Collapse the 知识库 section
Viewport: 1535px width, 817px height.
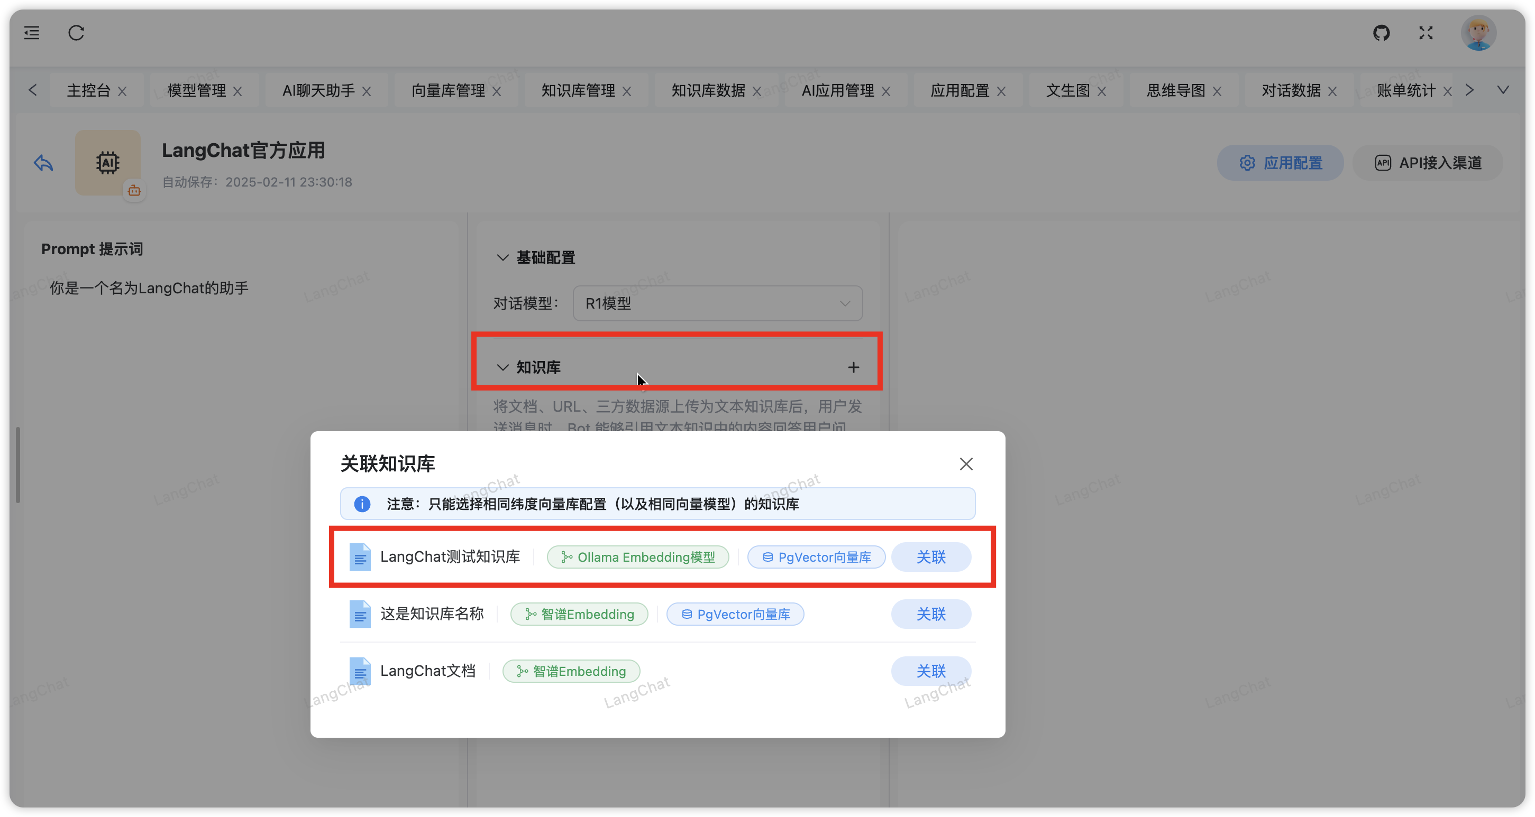(502, 367)
